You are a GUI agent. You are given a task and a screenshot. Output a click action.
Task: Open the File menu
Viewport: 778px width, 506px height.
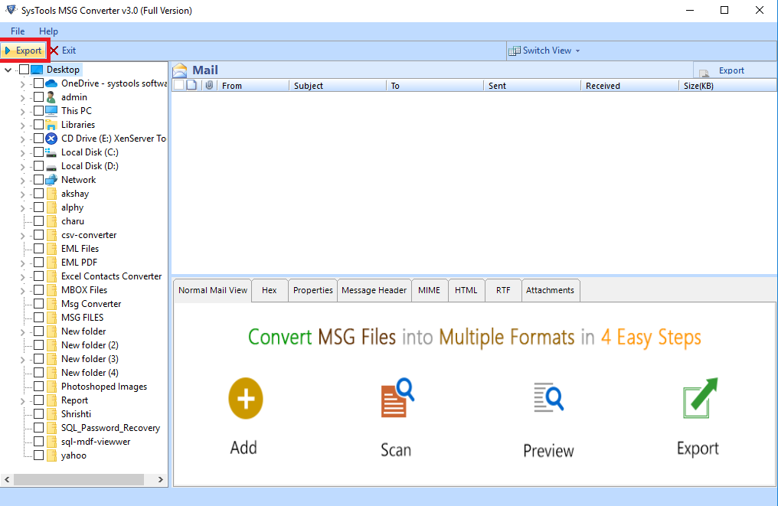click(18, 31)
